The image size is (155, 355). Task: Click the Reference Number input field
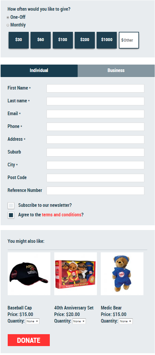95,191
